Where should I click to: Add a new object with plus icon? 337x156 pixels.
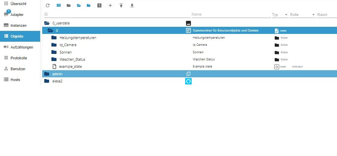pos(110,6)
